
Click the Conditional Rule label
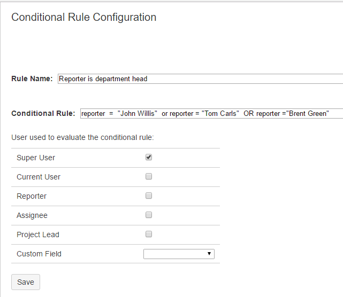43,114
